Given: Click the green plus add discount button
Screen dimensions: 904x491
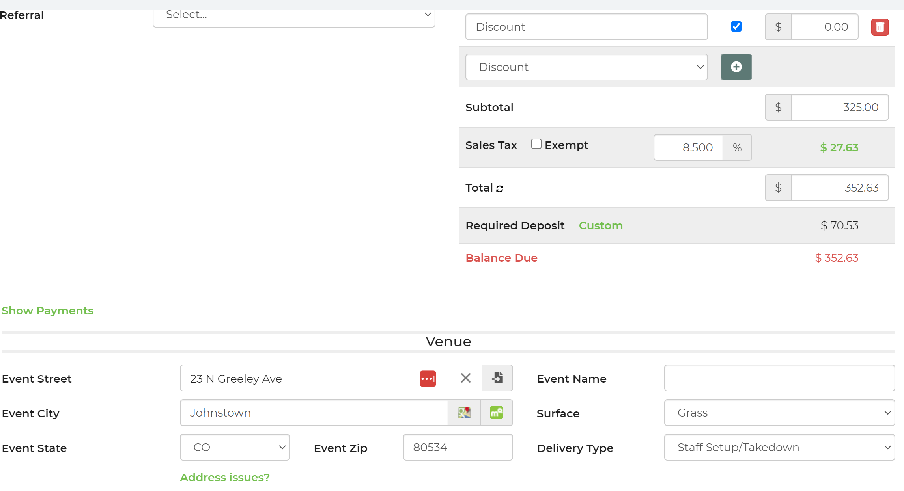Looking at the screenshot, I should [x=736, y=67].
